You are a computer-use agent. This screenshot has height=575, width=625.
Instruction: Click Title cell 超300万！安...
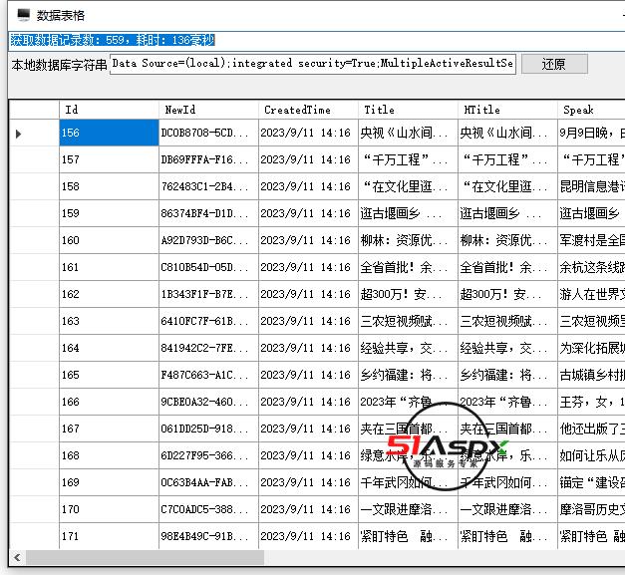(408, 294)
